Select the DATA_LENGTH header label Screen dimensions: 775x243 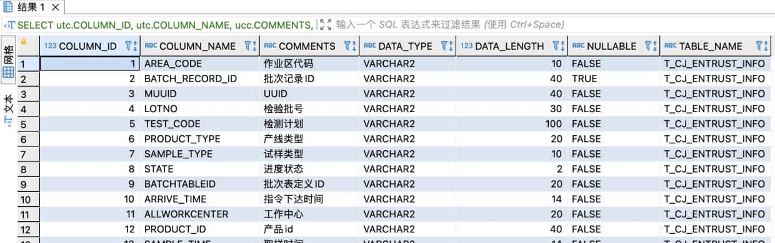(509, 46)
